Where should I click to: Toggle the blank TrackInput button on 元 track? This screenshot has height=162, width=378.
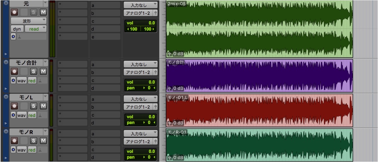[x=24, y=12]
